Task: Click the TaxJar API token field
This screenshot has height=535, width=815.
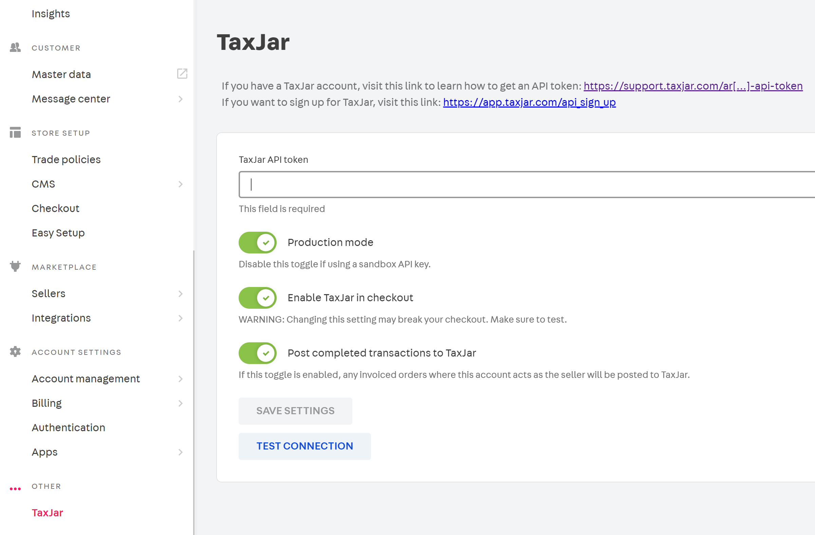Action: click(x=527, y=185)
